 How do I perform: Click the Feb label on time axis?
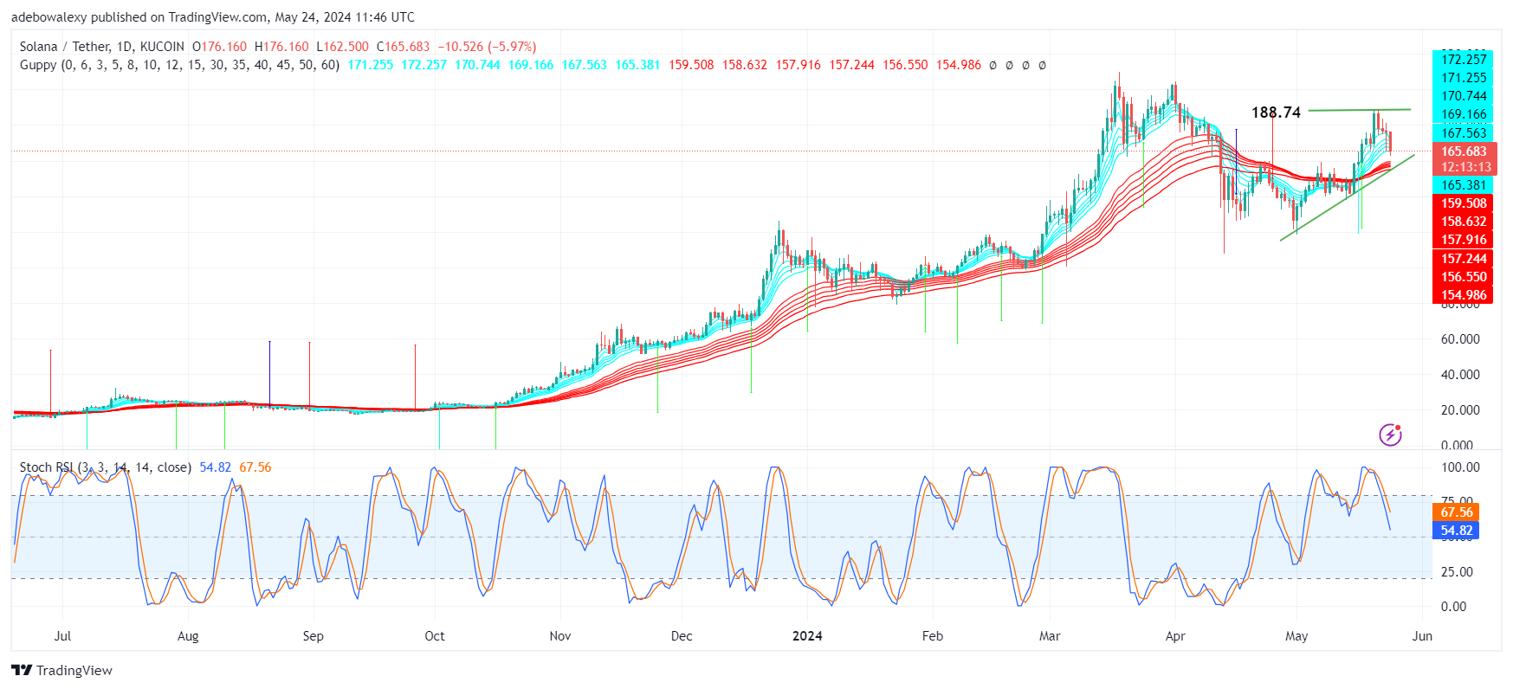[x=933, y=636]
